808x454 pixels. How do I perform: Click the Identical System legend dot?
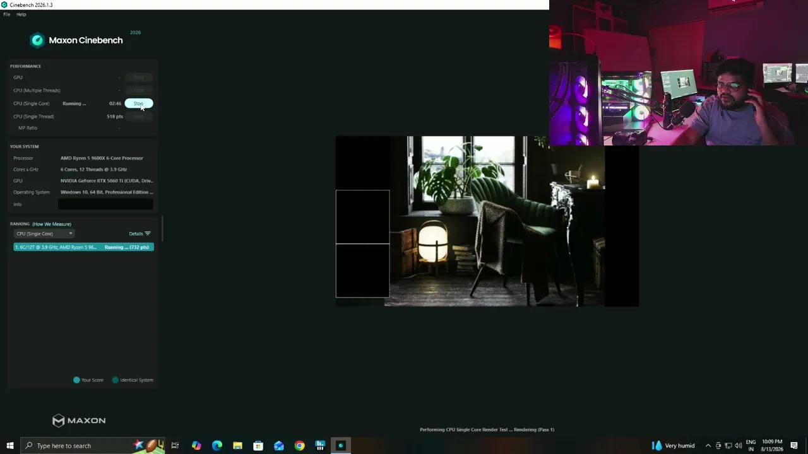pyautogui.click(x=115, y=380)
